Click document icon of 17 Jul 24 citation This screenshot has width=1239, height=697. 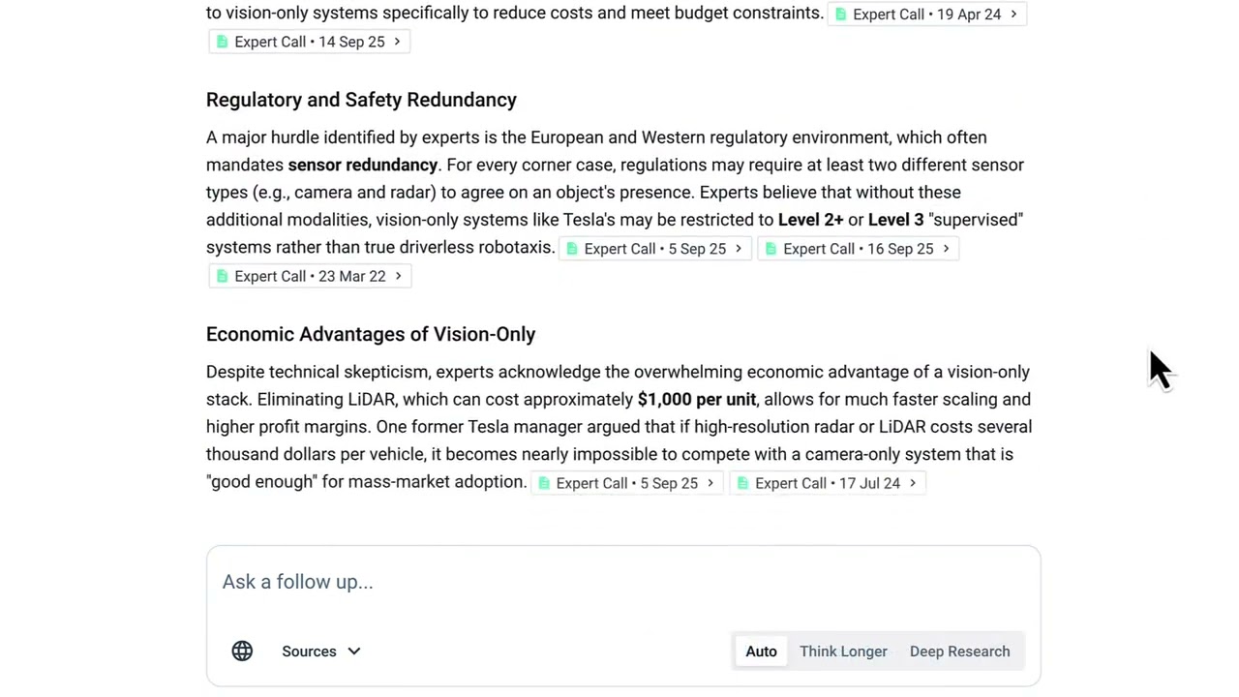[x=743, y=483]
